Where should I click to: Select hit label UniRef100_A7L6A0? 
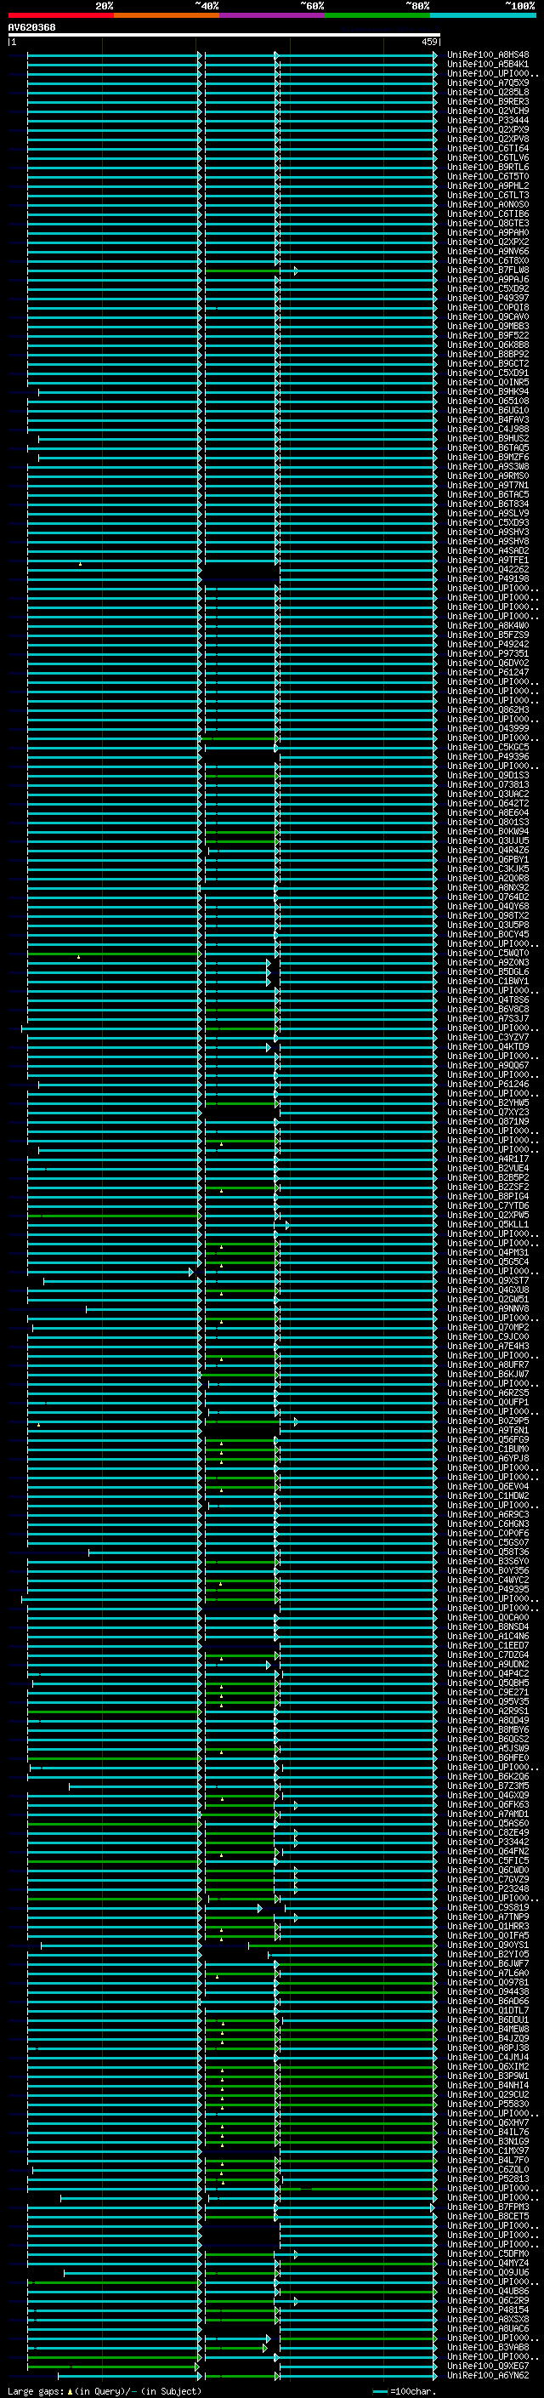(x=488, y=1973)
